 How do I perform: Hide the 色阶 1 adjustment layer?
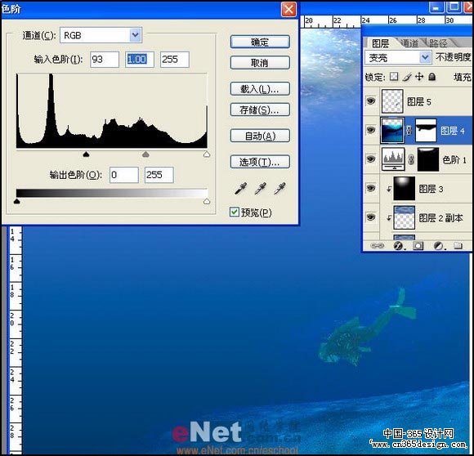[x=370, y=159]
